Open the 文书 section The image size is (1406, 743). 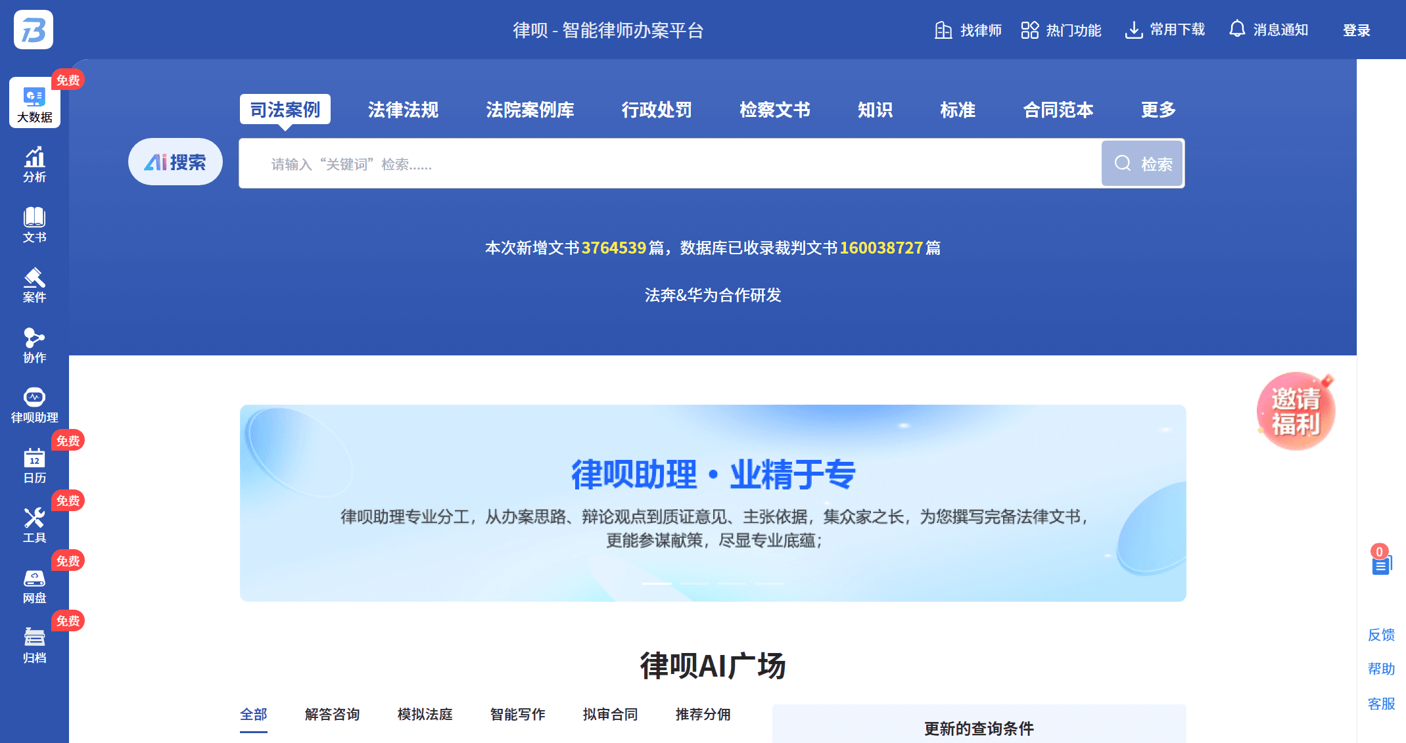pos(34,225)
